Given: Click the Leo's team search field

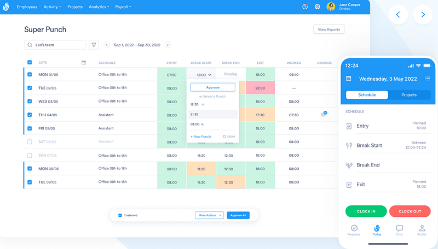Looking at the screenshot, I should pyautogui.click(x=55, y=45).
